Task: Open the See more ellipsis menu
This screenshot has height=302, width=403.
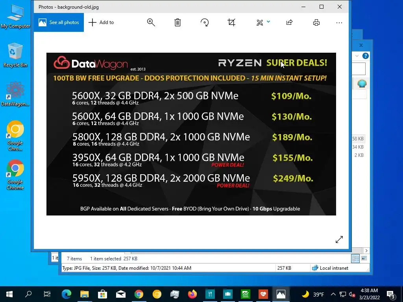Action: 339,22
